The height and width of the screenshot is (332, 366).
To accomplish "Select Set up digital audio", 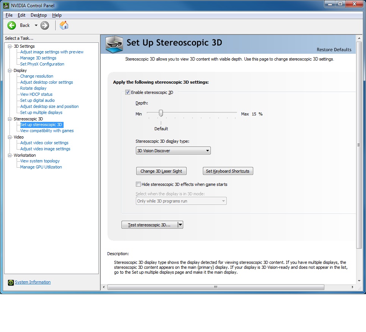I will [x=37, y=100].
